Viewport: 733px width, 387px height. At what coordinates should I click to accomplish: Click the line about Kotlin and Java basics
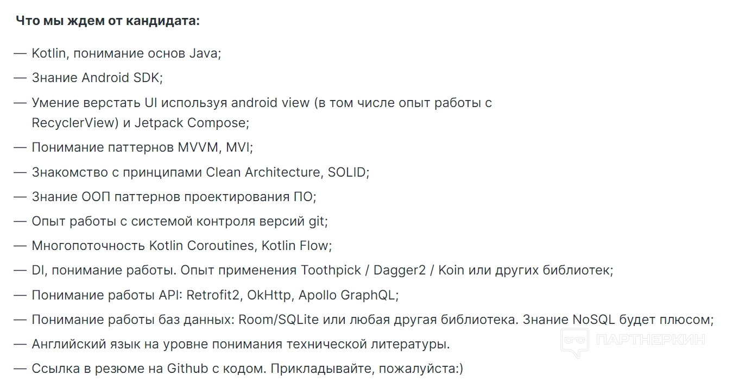point(126,53)
